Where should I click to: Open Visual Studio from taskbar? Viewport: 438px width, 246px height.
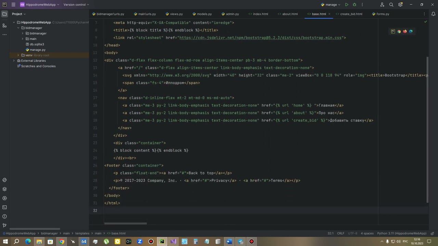[173, 242]
